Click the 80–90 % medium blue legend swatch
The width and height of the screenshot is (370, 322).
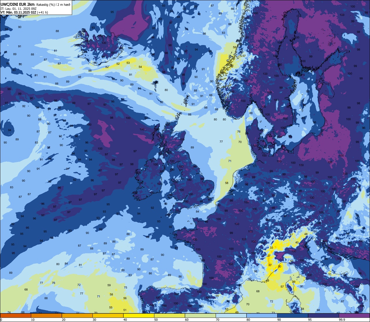262,315
